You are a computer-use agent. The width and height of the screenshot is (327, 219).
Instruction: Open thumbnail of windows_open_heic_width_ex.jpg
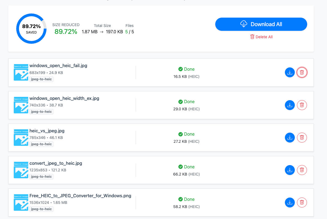click(21, 105)
